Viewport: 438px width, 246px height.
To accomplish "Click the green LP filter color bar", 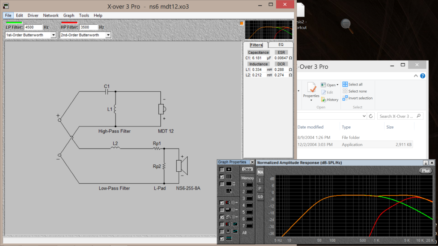I will [14, 23].
